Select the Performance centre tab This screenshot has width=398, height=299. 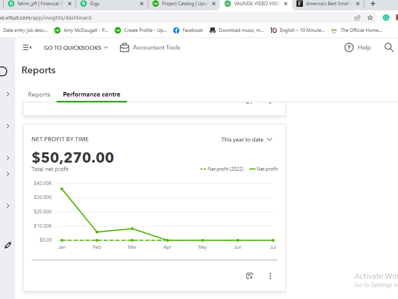[92, 94]
